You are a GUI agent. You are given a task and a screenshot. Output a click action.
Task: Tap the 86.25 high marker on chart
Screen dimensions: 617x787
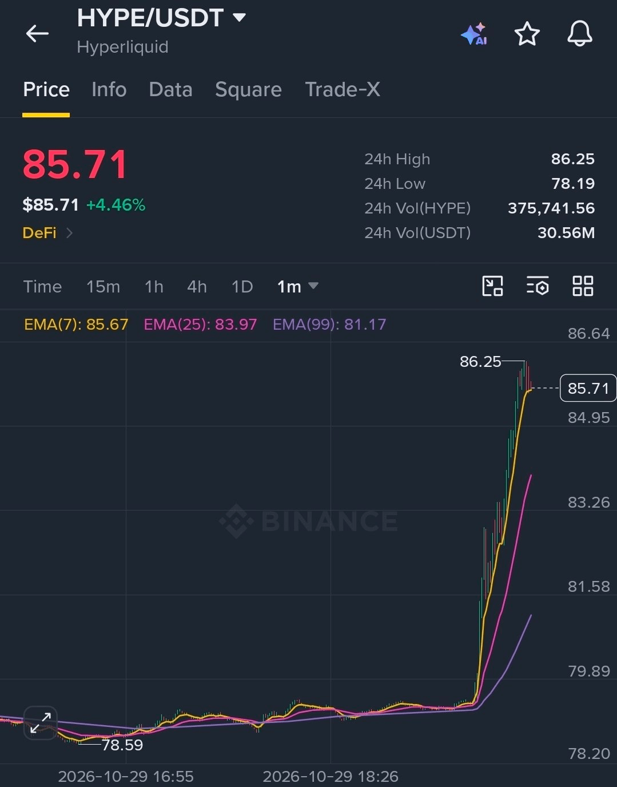pyautogui.click(x=480, y=362)
